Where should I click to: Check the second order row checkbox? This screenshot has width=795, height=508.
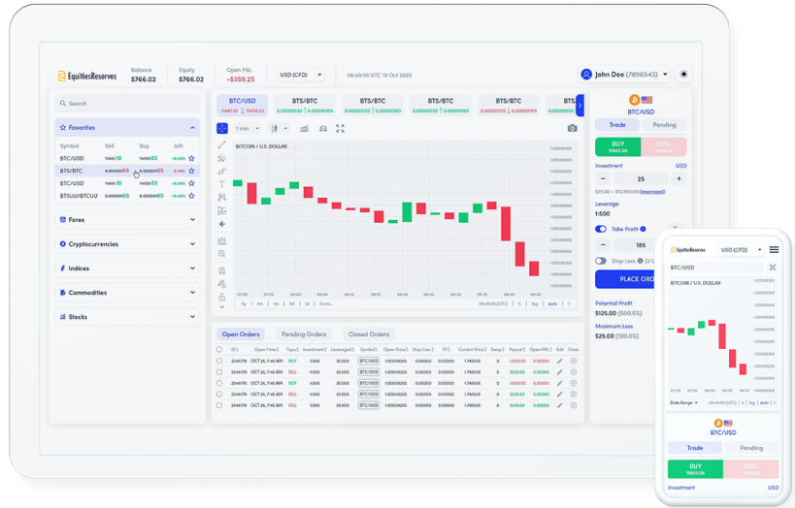pos(219,372)
